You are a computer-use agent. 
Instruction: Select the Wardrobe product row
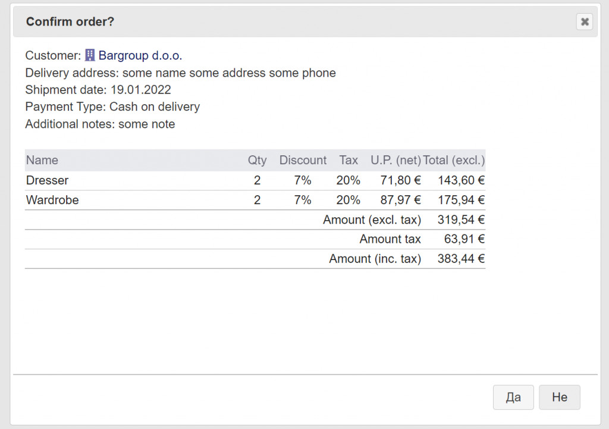(52, 200)
